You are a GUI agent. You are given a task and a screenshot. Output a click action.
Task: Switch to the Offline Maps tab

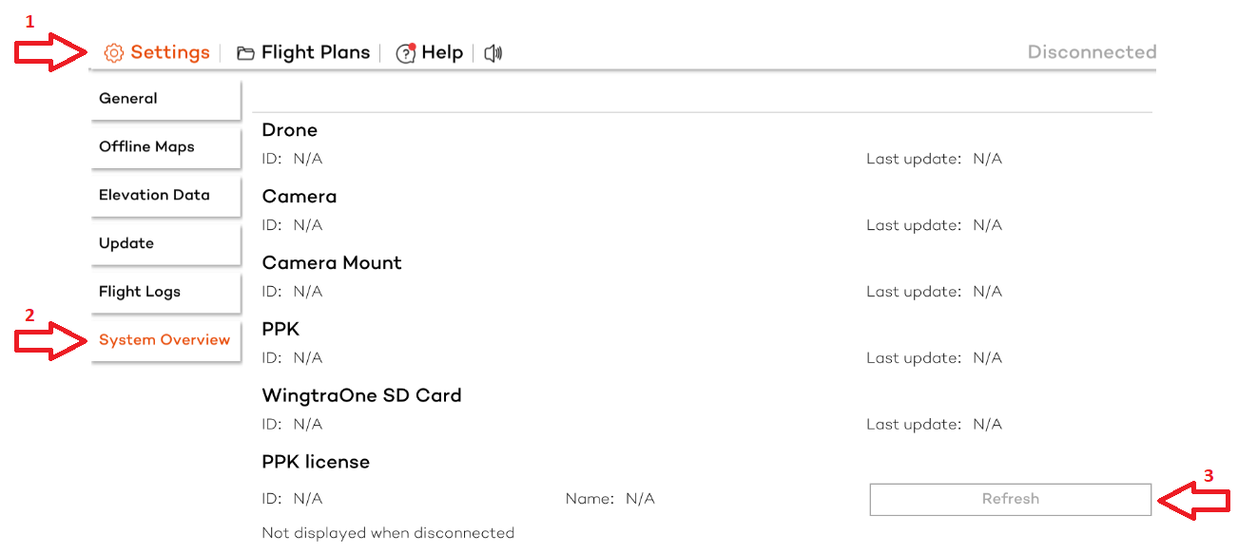pos(165,147)
